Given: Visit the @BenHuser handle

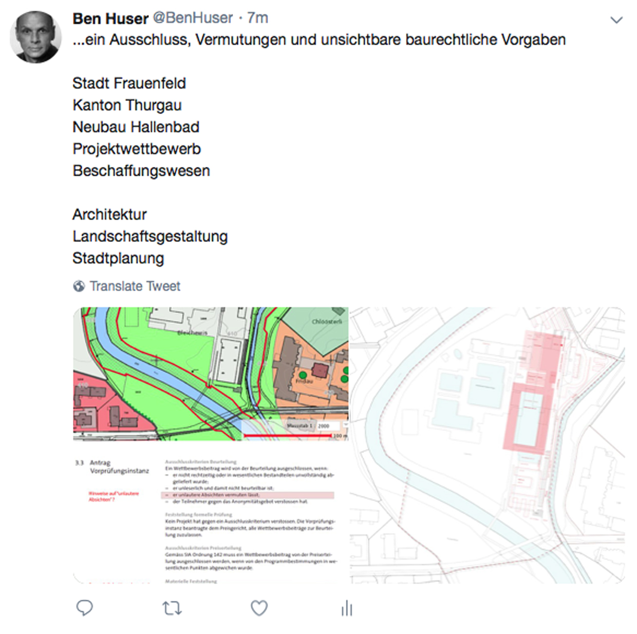Looking at the screenshot, I should [193, 18].
